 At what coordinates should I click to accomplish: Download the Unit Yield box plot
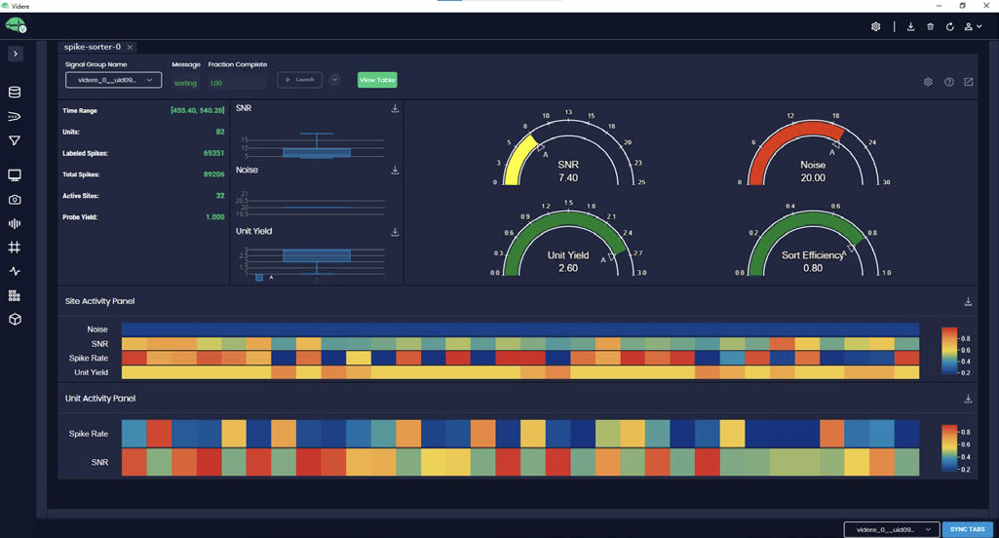coord(395,233)
